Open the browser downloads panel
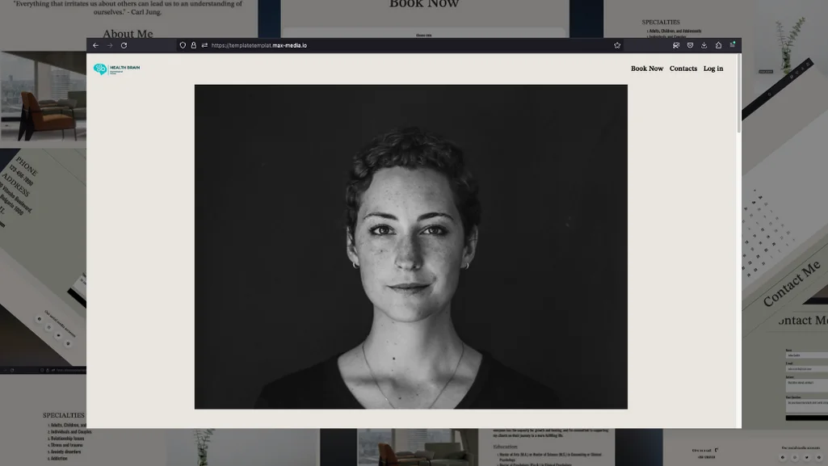The width and height of the screenshot is (828, 466). (704, 45)
